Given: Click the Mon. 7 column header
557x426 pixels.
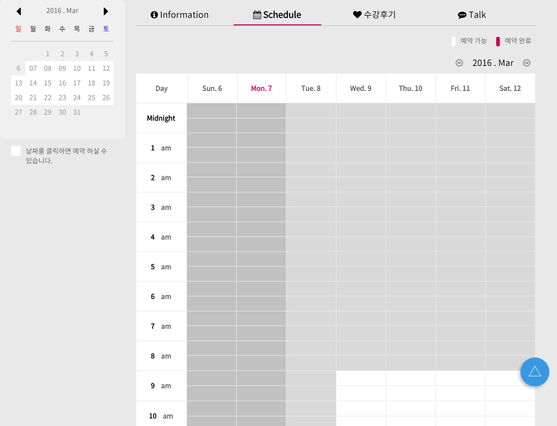Looking at the screenshot, I should tap(261, 89).
